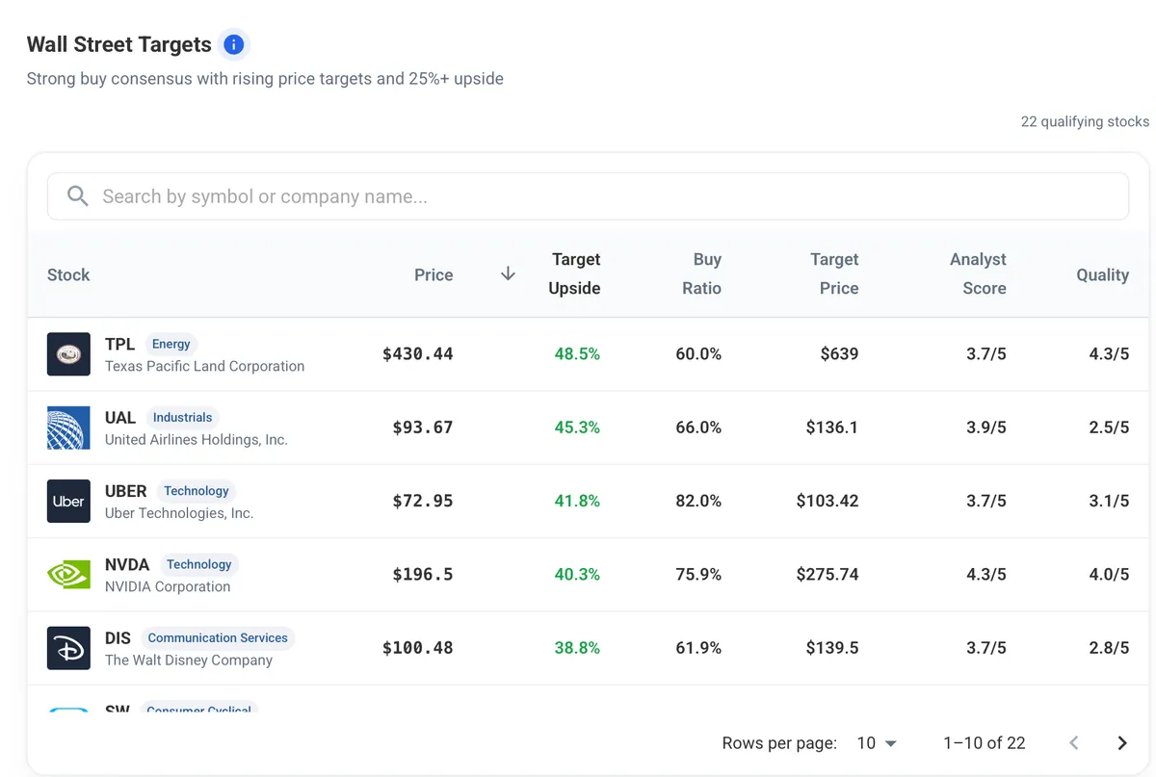Open the UAL ticker symbol

(x=120, y=418)
